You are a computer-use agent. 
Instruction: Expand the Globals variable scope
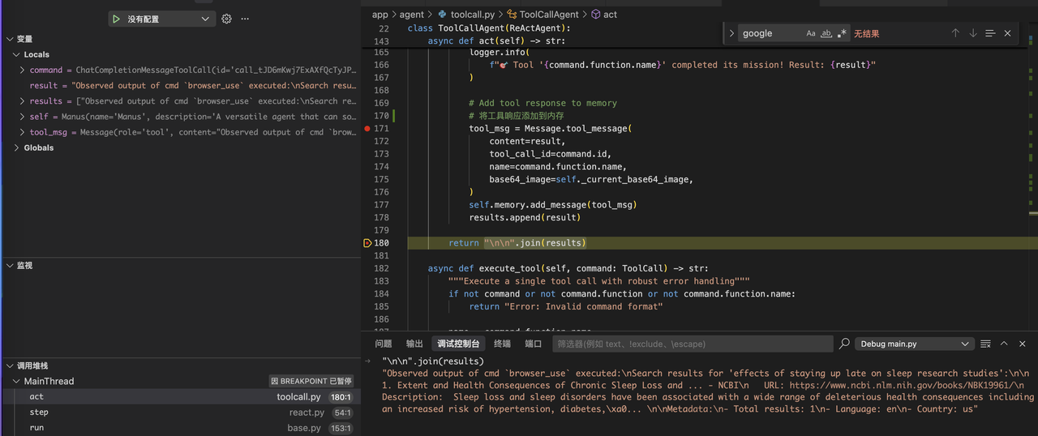click(17, 147)
